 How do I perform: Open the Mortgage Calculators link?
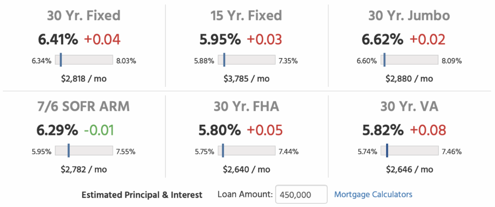pos(373,194)
